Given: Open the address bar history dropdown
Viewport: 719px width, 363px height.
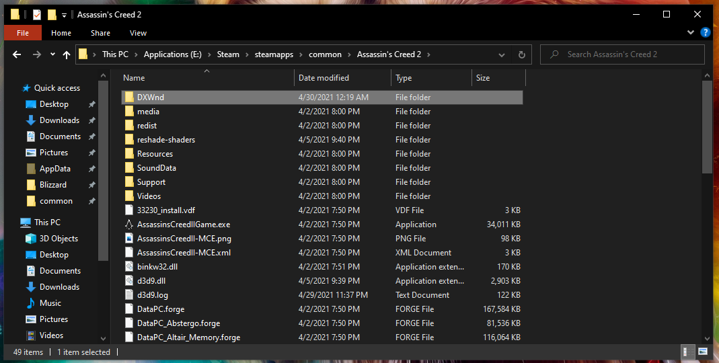Looking at the screenshot, I should tap(502, 54).
